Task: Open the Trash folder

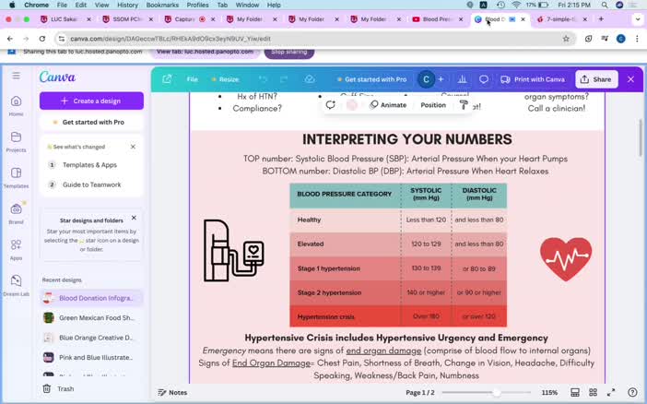Action: (58, 388)
